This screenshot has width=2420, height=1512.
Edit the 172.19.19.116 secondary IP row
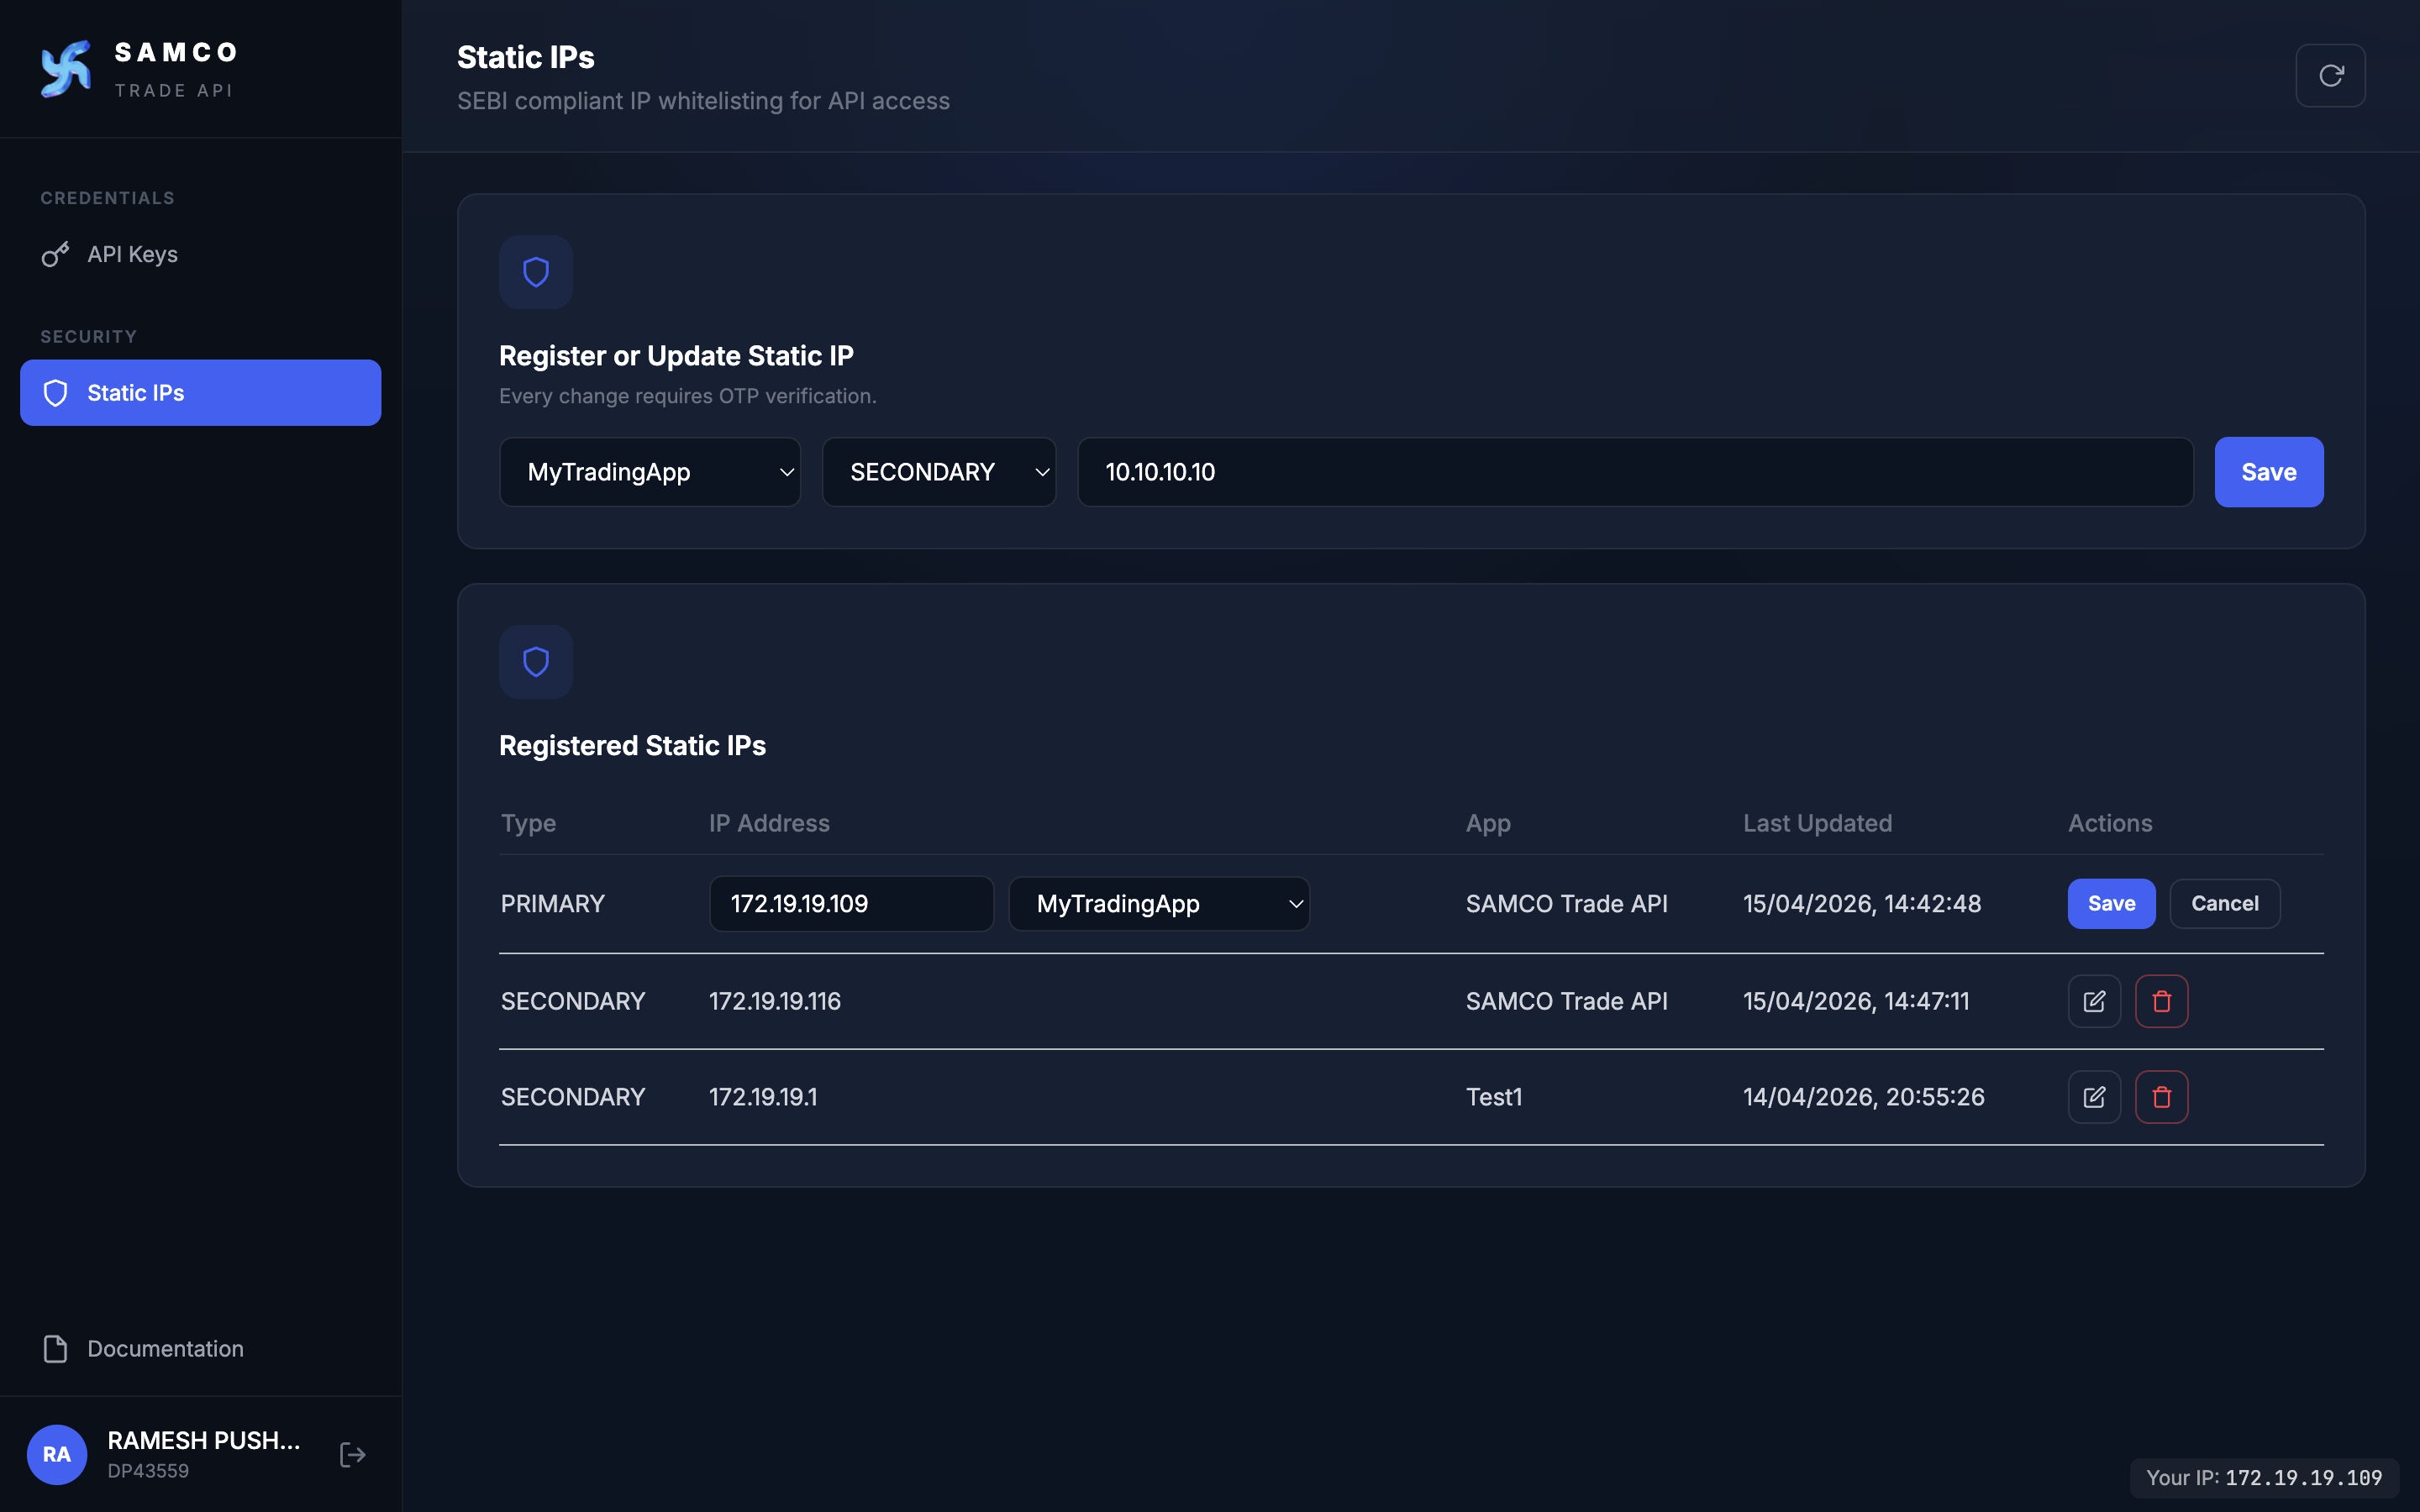point(2094,1001)
